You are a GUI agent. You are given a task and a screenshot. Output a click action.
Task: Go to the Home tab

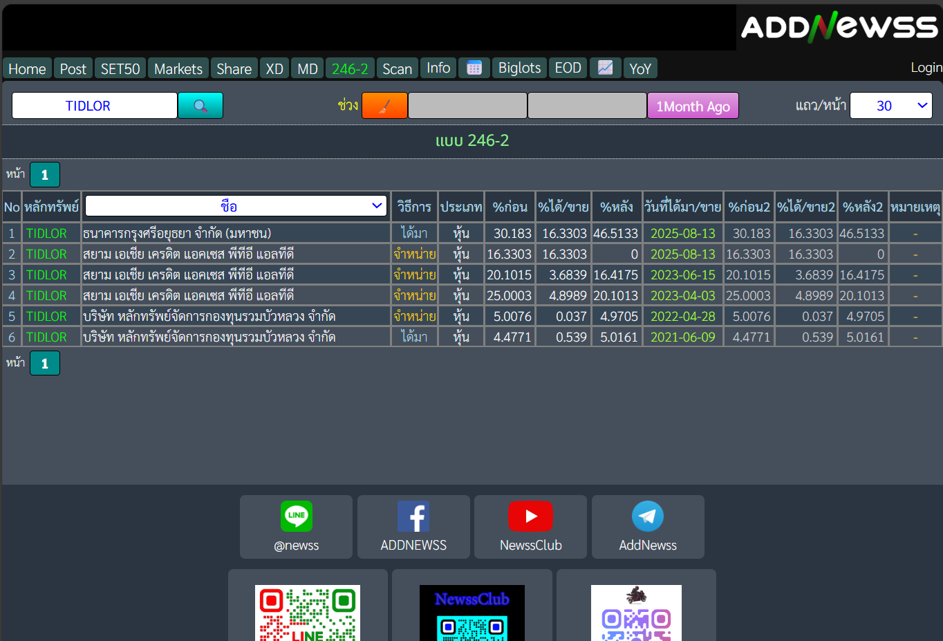[27, 68]
